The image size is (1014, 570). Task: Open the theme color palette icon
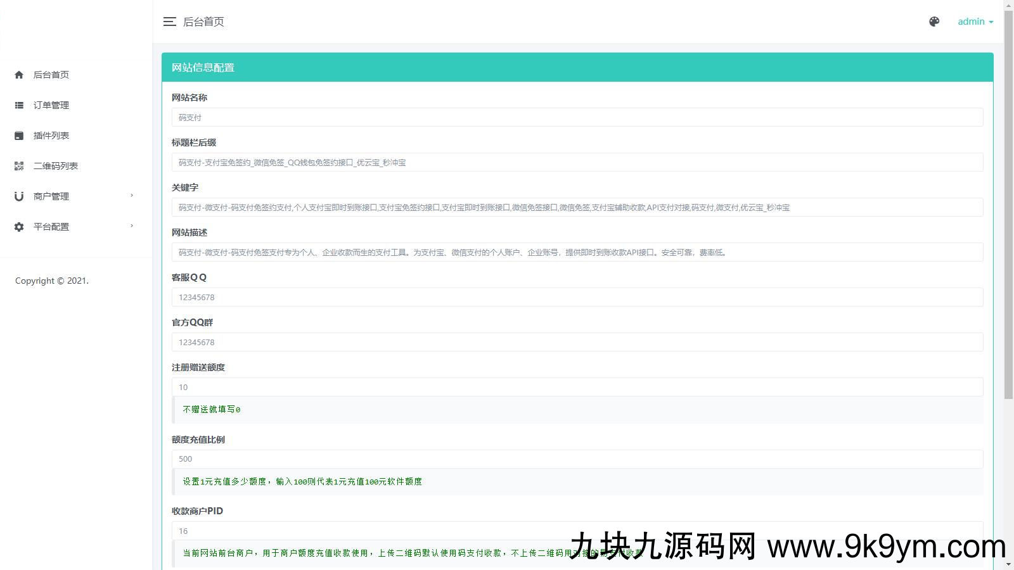coord(934,22)
